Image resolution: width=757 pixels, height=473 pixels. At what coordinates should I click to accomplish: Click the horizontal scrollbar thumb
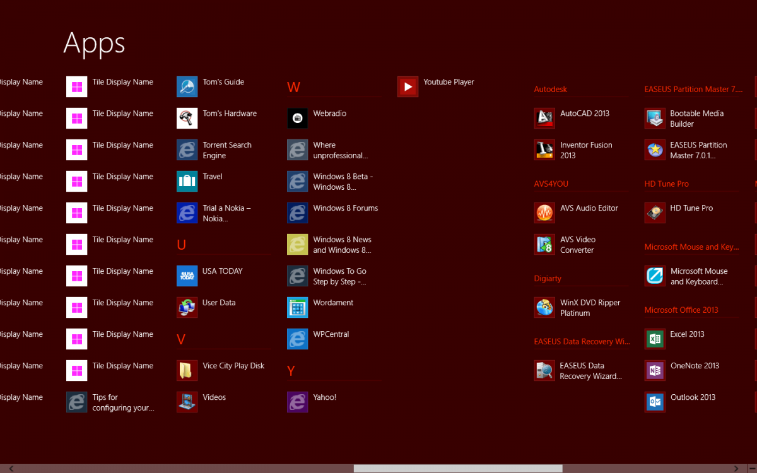pos(457,469)
